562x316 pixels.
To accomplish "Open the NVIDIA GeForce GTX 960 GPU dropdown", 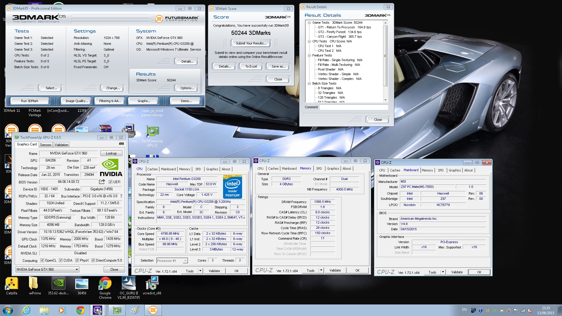I will pyautogui.click(x=47, y=269).
